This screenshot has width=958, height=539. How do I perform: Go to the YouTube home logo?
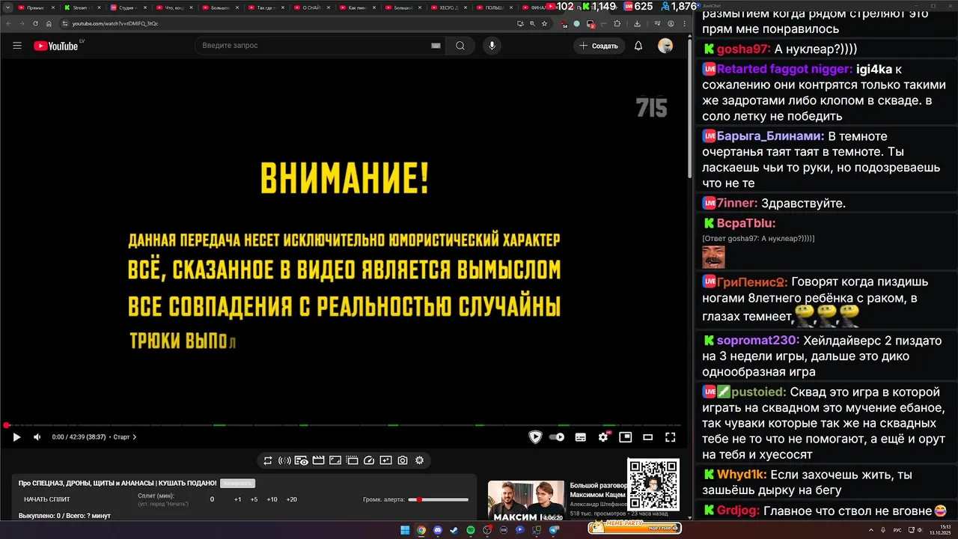click(56, 46)
